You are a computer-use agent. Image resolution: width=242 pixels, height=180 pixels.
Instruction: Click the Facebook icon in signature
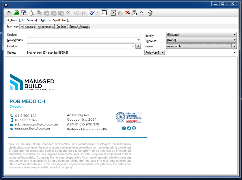click(124, 128)
